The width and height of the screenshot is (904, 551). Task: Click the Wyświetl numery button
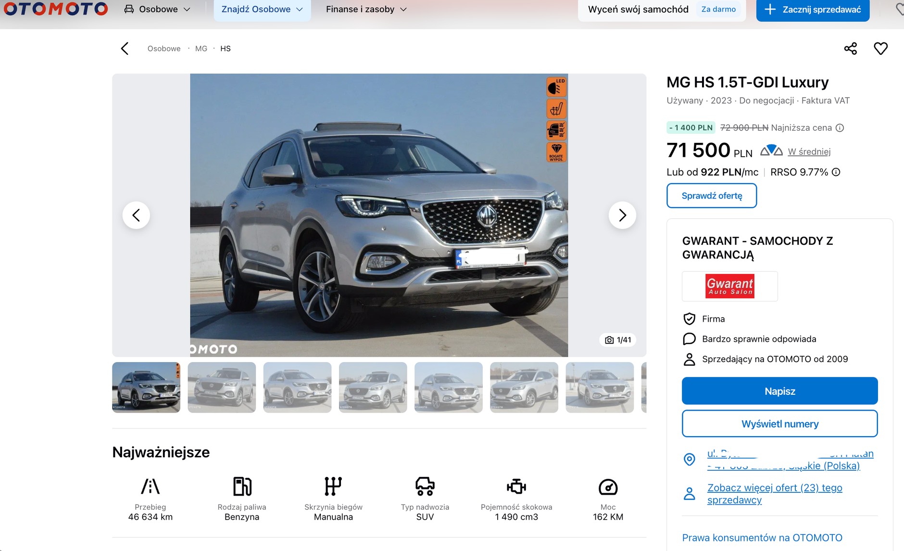(779, 424)
